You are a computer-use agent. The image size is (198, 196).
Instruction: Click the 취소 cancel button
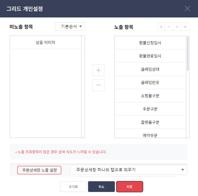(101, 187)
